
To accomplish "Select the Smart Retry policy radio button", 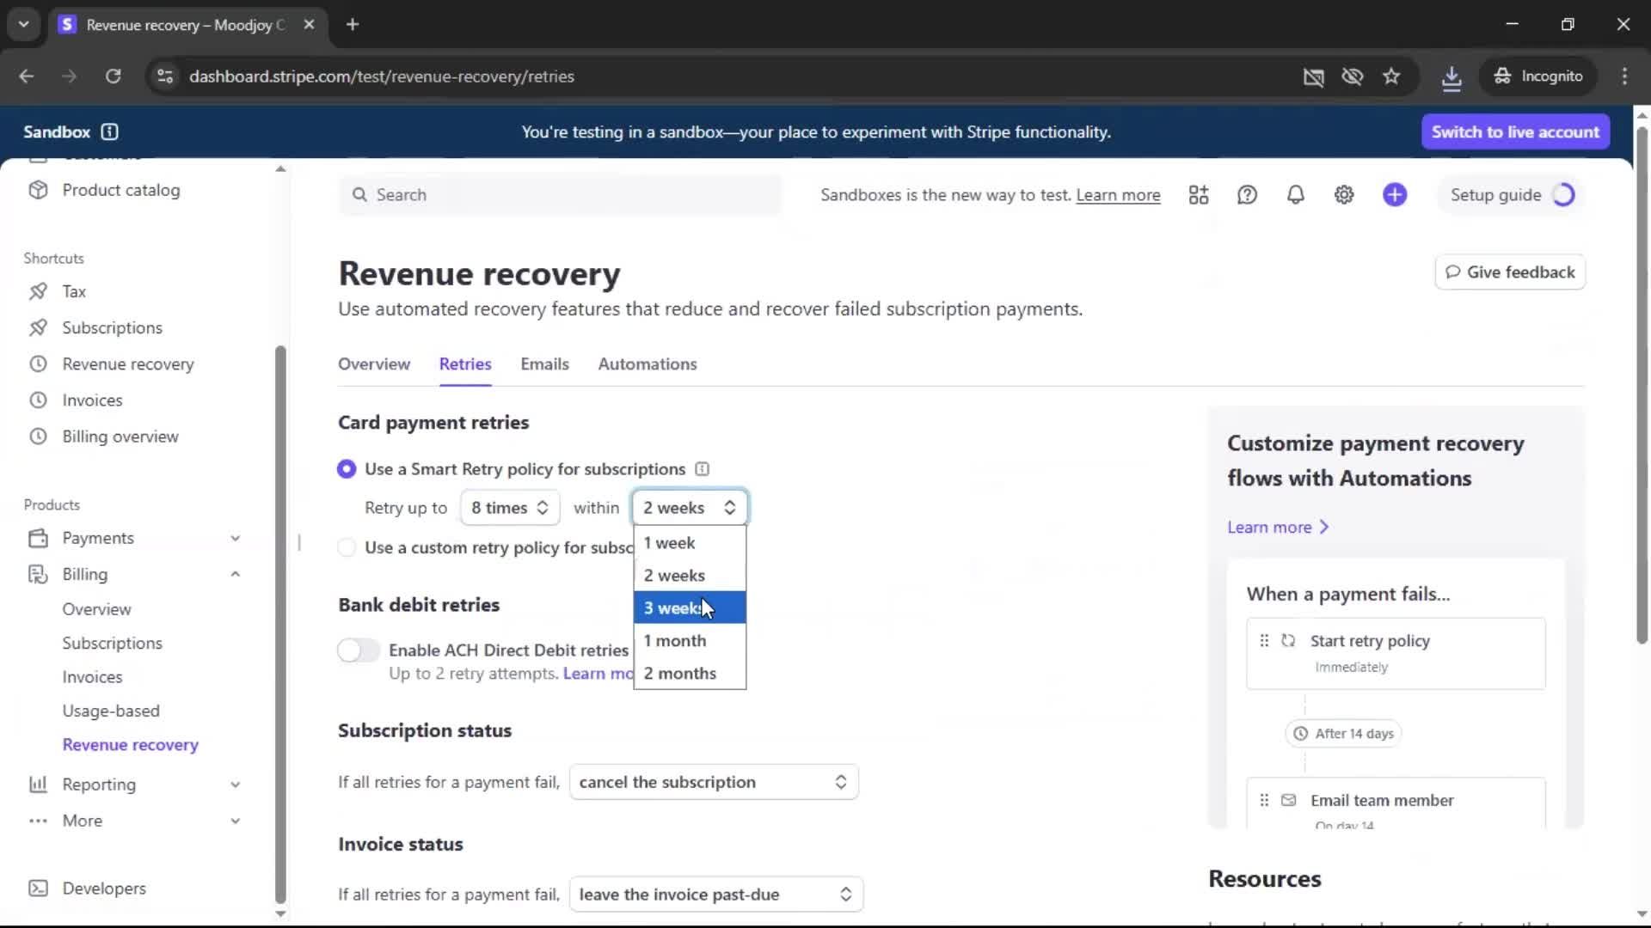I will coord(347,469).
